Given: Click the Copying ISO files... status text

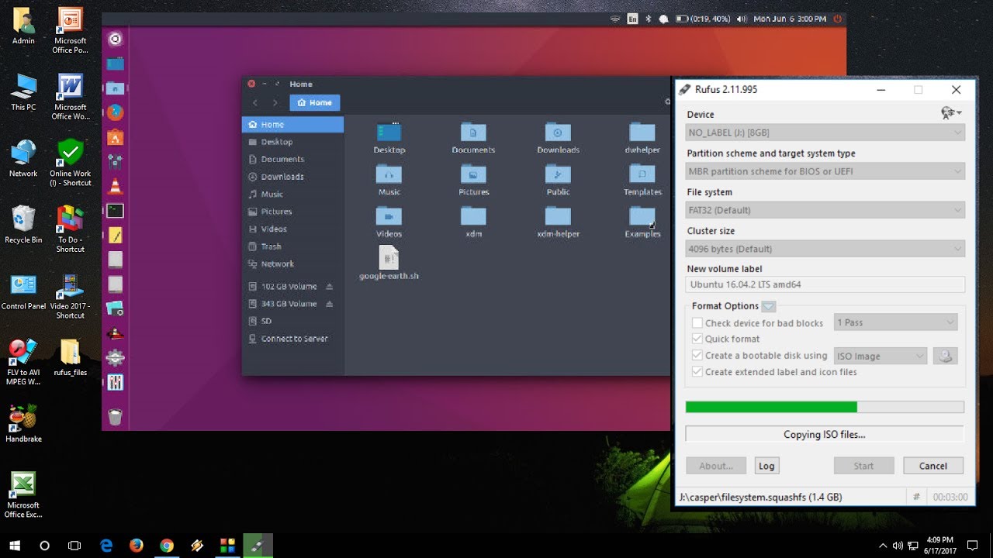Looking at the screenshot, I should pos(824,435).
